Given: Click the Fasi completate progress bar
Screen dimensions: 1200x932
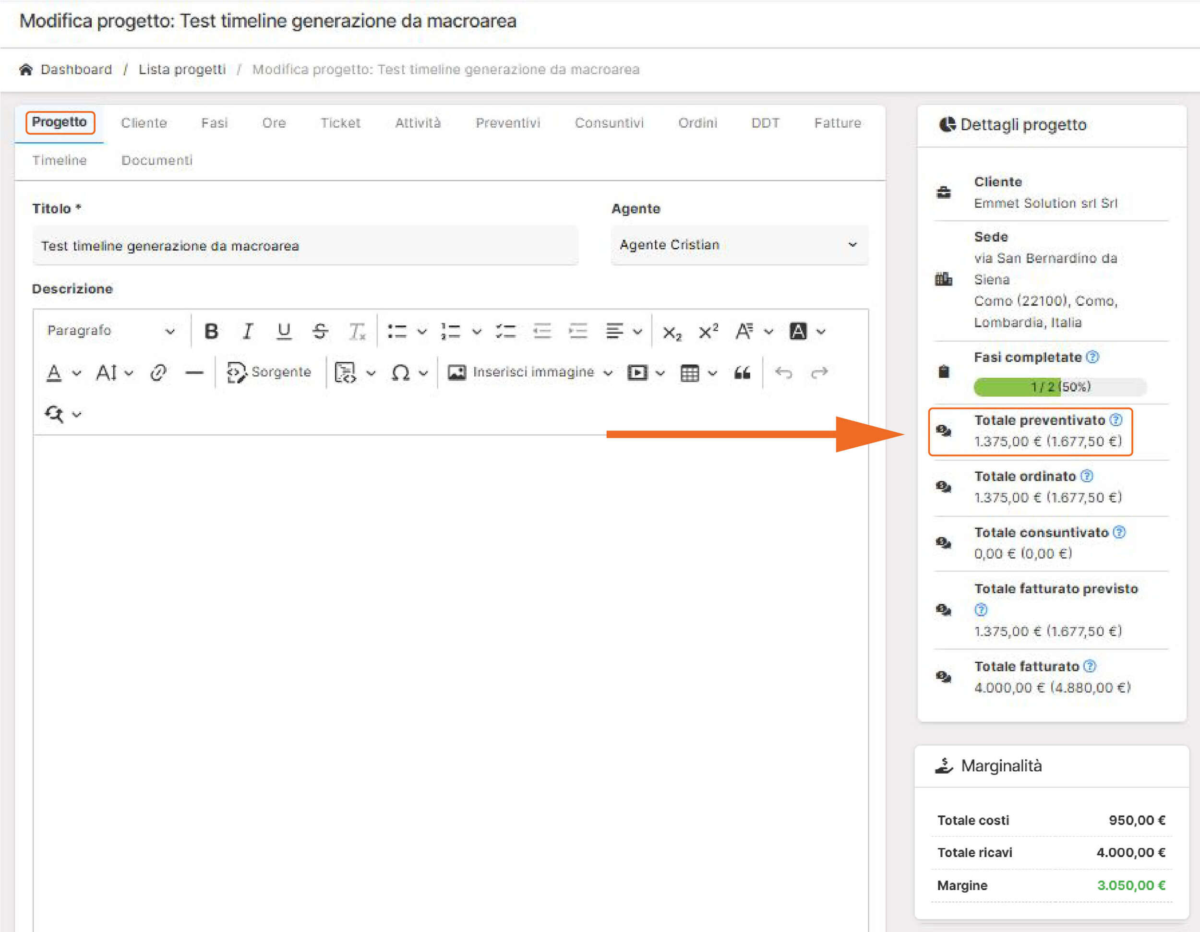Looking at the screenshot, I should (x=1059, y=387).
